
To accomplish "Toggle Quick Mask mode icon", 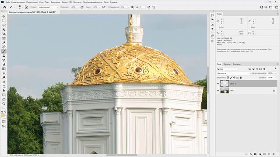I will tap(4, 122).
